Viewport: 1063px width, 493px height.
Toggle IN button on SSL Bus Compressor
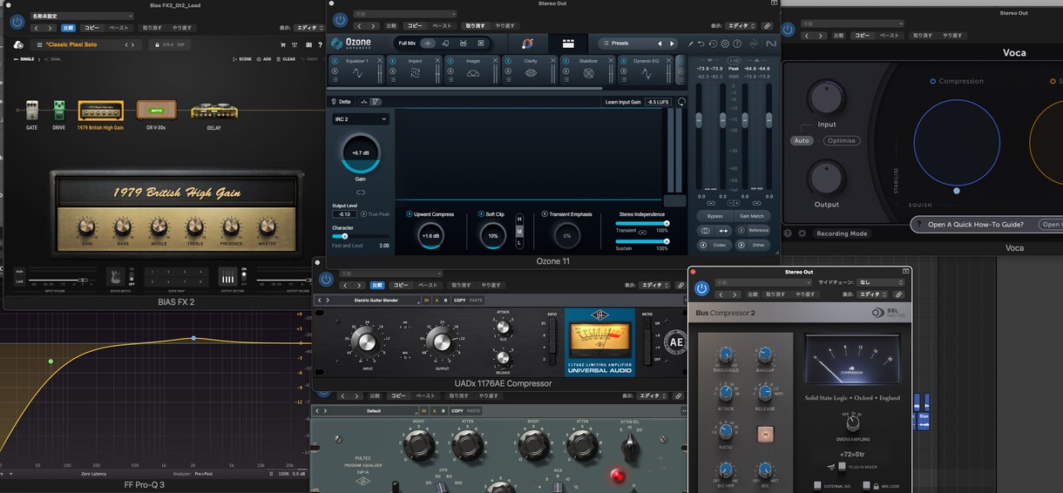click(x=766, y=433)
